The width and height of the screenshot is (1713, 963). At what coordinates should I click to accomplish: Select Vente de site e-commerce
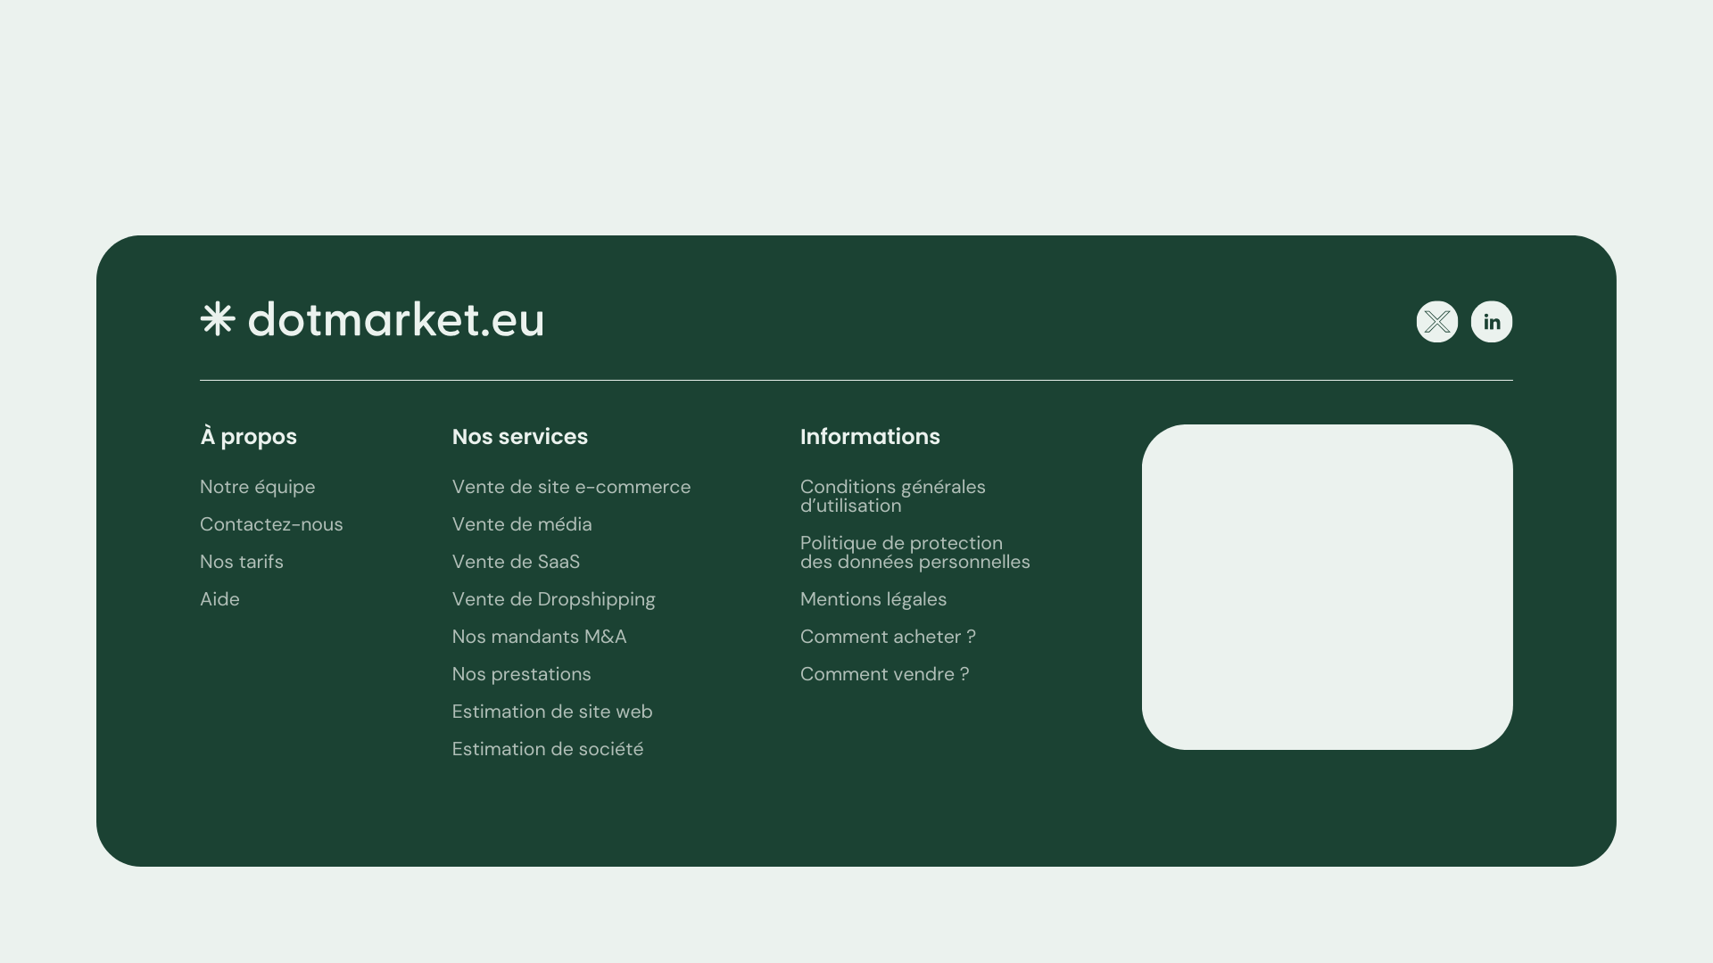[571, 487]
